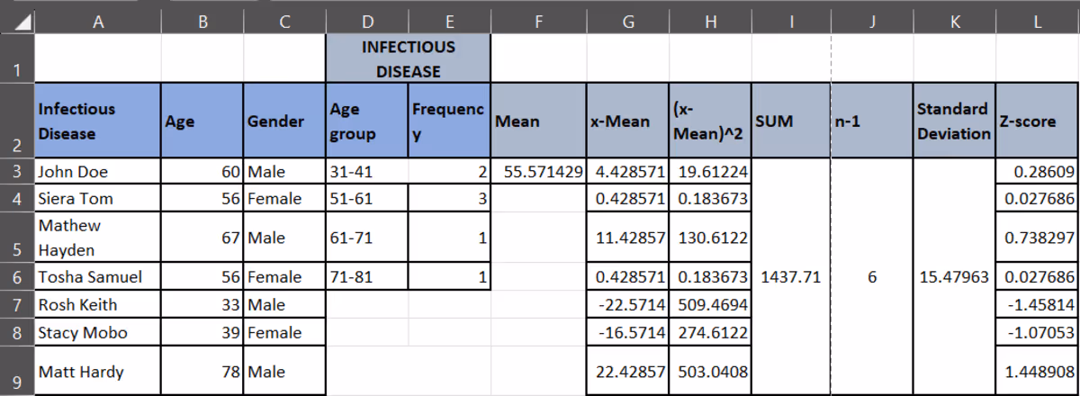Select column B header
Image resolution: width=1080 pixels, height=396 pixels.
pyautogui.click(x=202, y=20)
